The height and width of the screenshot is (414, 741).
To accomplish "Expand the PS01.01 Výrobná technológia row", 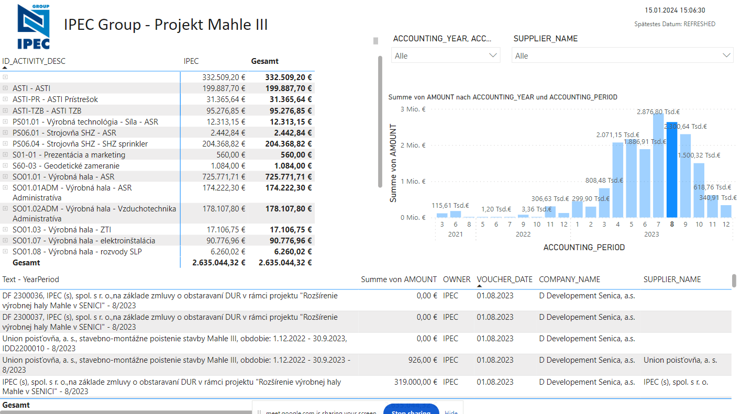I will point(5,122).
